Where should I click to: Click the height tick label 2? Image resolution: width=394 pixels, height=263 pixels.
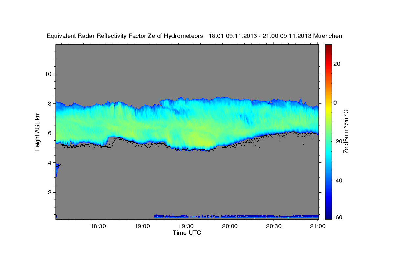click(50, 192)
